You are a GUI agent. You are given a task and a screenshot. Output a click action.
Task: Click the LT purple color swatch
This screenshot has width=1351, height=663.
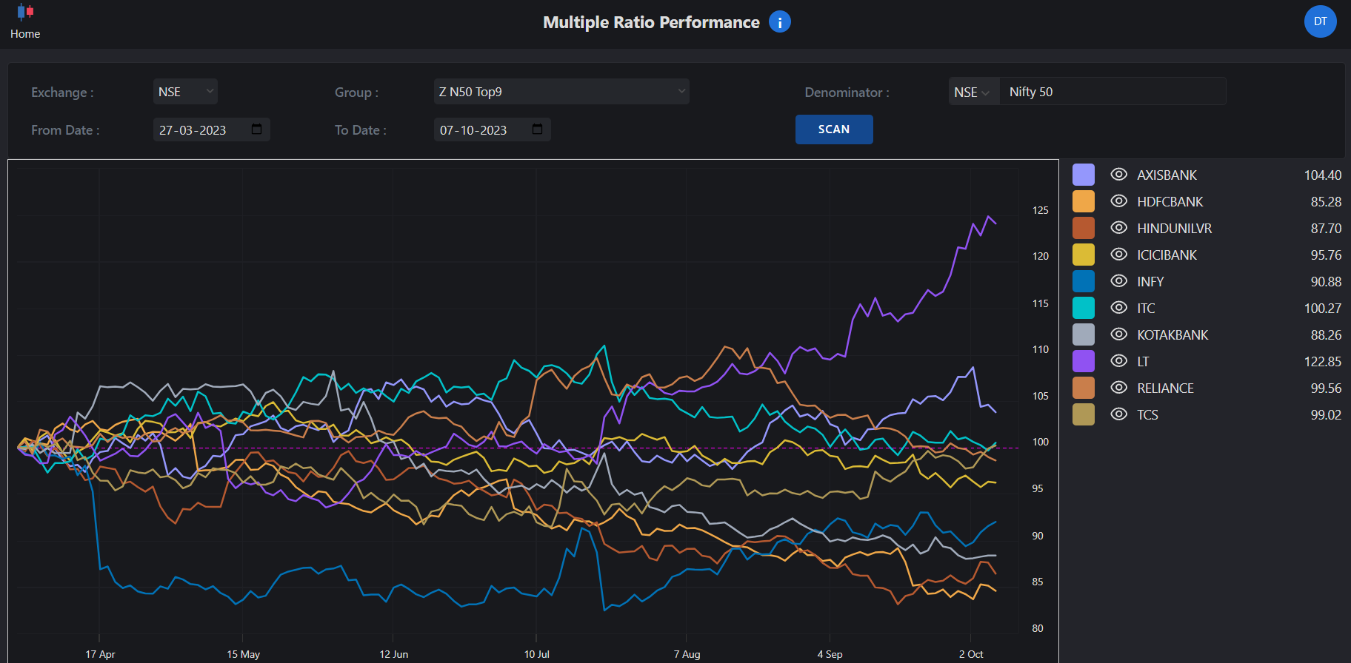pyautogui.click(x=1083, y=361)
